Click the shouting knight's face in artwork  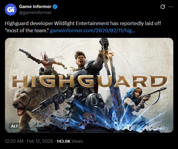[81, 59]
